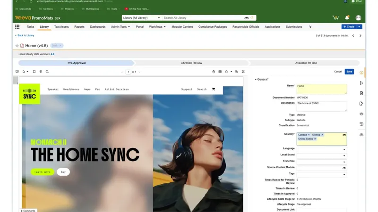
Task: Click the magnifier search button in search bar
Action: [252, 18]
